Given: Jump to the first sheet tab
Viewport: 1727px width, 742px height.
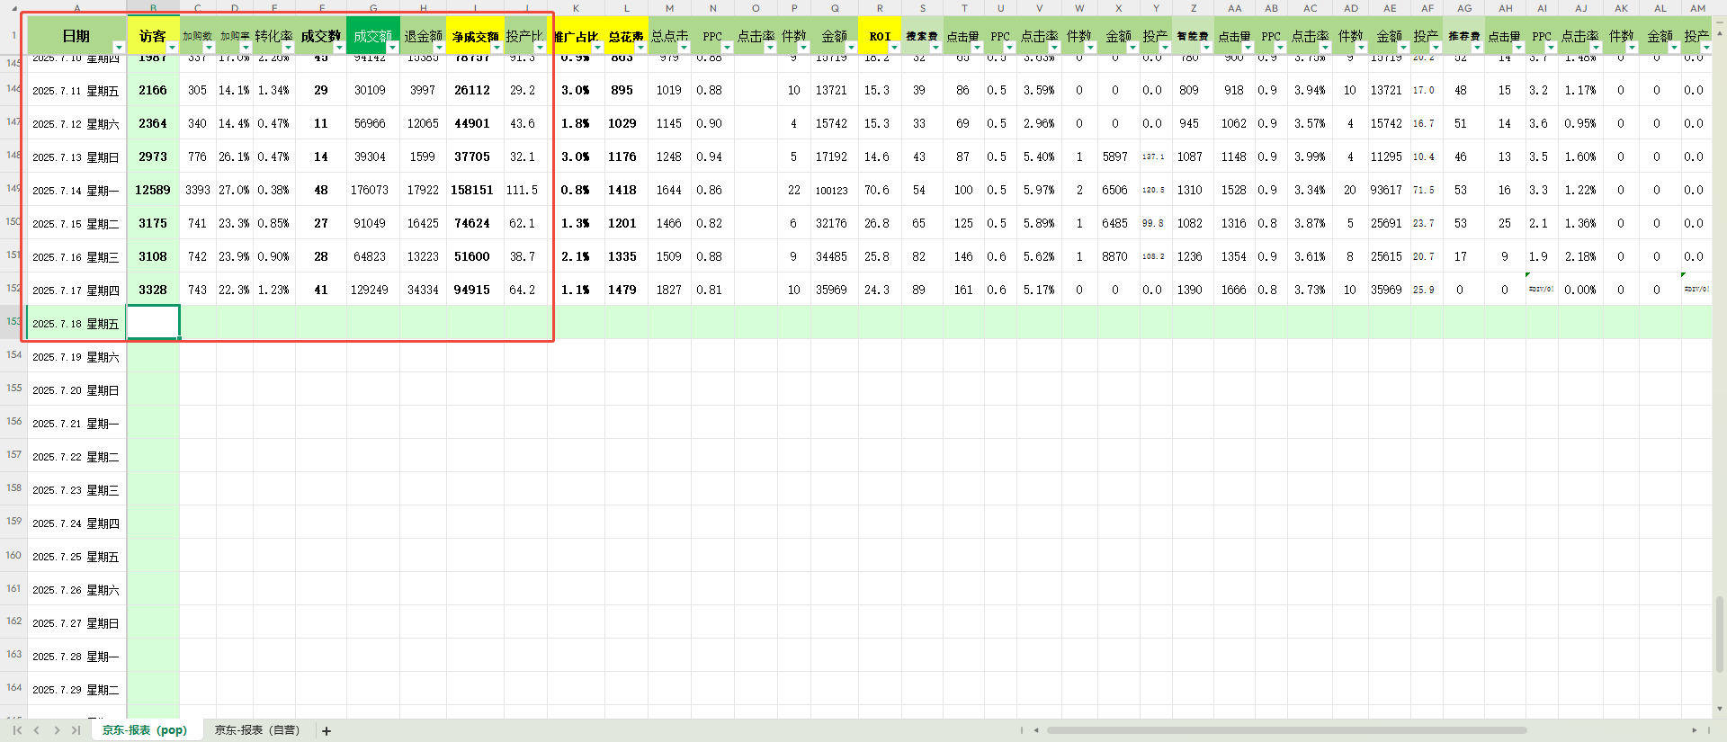Looking at the screenshot, I should [17, 730].
